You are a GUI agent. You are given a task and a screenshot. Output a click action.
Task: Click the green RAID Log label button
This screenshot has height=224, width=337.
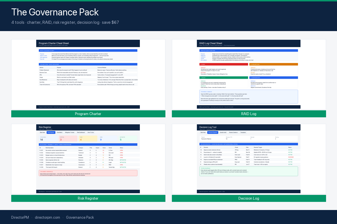249,114
